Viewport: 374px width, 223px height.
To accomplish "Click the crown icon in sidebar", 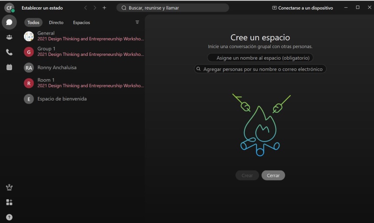I will point(9,187).
